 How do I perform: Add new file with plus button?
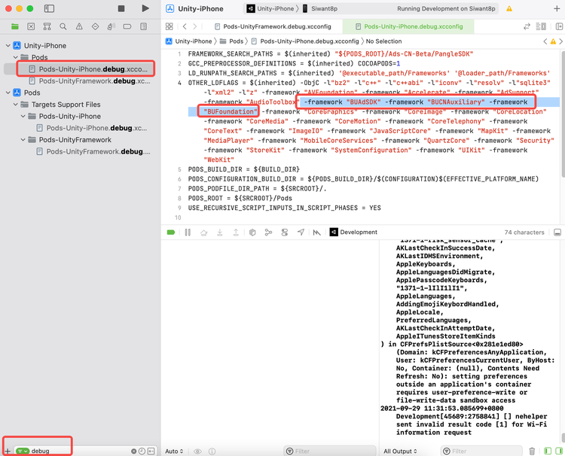tap(7, 451)
